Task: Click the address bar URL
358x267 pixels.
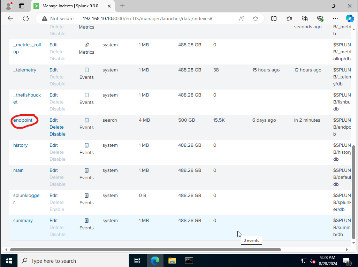Action: pos(147,18)
